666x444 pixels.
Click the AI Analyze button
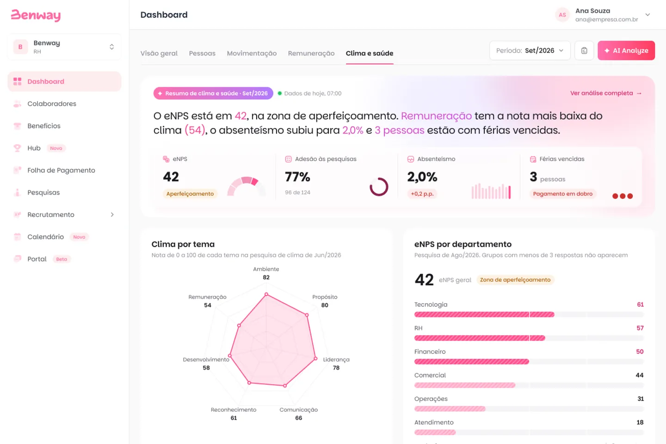pos(626,50)
